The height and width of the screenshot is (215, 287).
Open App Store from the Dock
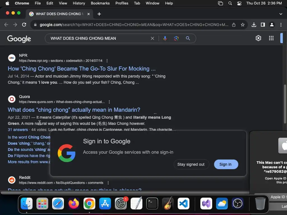pos(105,204)
